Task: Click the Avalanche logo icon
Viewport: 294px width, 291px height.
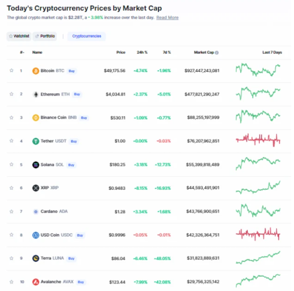Action: click(x=35, y=282)
